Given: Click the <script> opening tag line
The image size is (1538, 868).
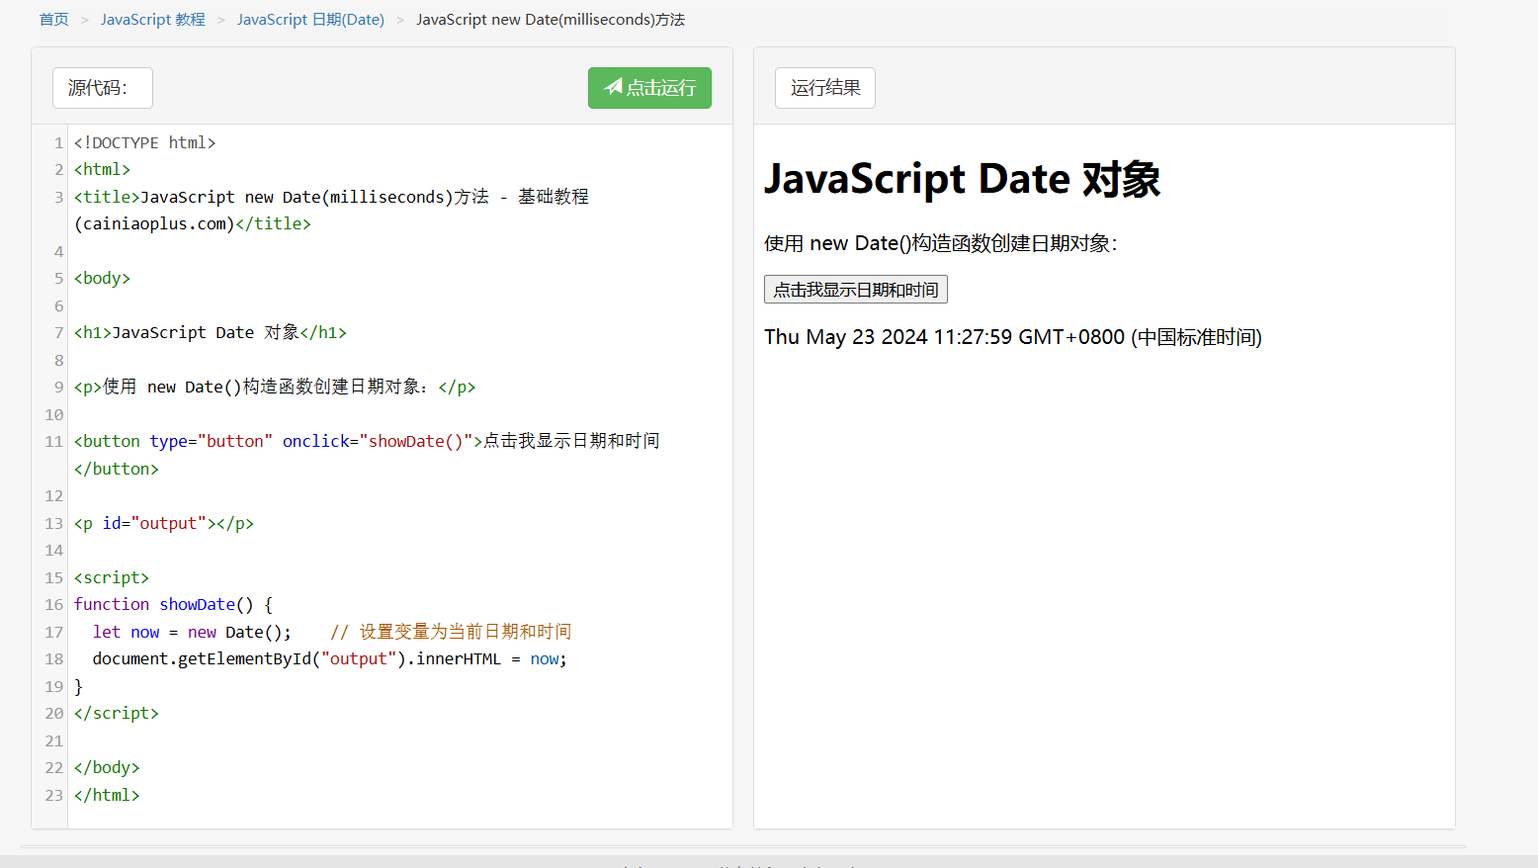Looking at the screenshot, I should (112, 577).
